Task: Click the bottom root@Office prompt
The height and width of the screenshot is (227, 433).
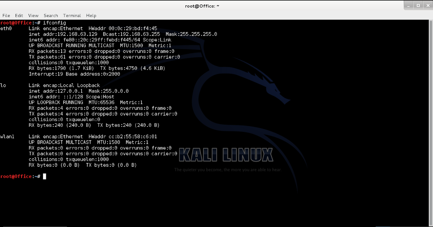Action: [x=20, y=177]
